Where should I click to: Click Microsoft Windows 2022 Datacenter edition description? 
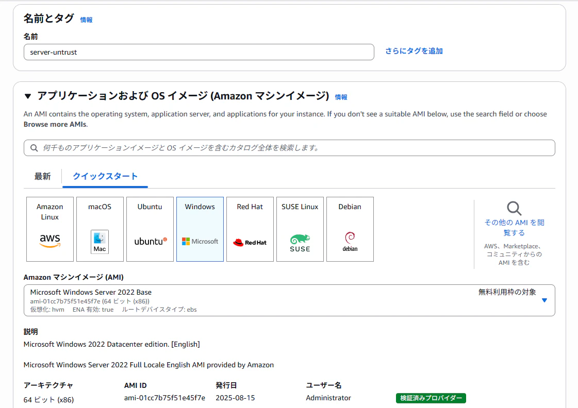coord(112,344)
